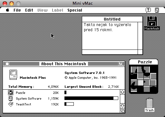Click the System Software icon in list

click(11, 98)
